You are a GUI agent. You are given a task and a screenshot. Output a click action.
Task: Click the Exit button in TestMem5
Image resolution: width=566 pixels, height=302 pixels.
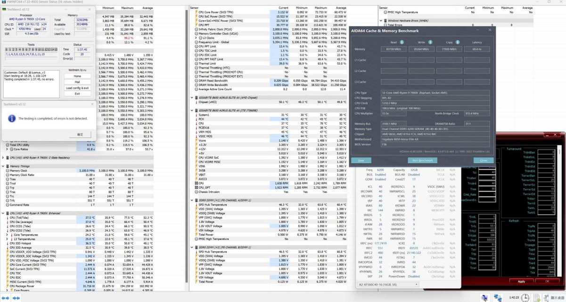(x=77, y=94)
